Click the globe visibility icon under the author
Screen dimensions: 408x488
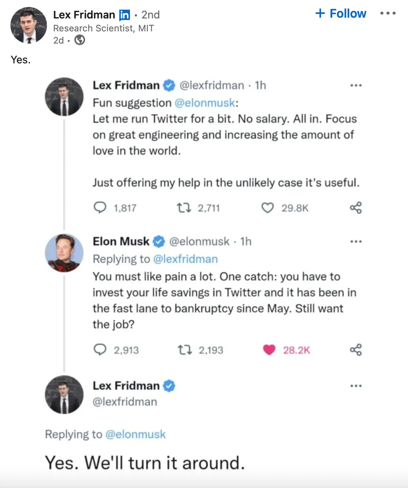pos(80,40)
